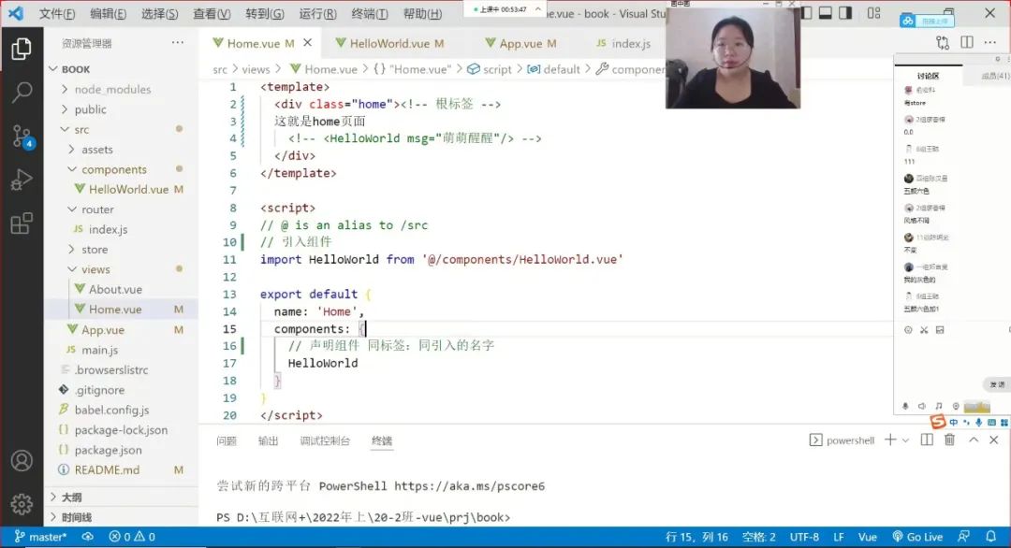Collapse the BOOK root folder
Screen dimensions: 1011x548
53,69
